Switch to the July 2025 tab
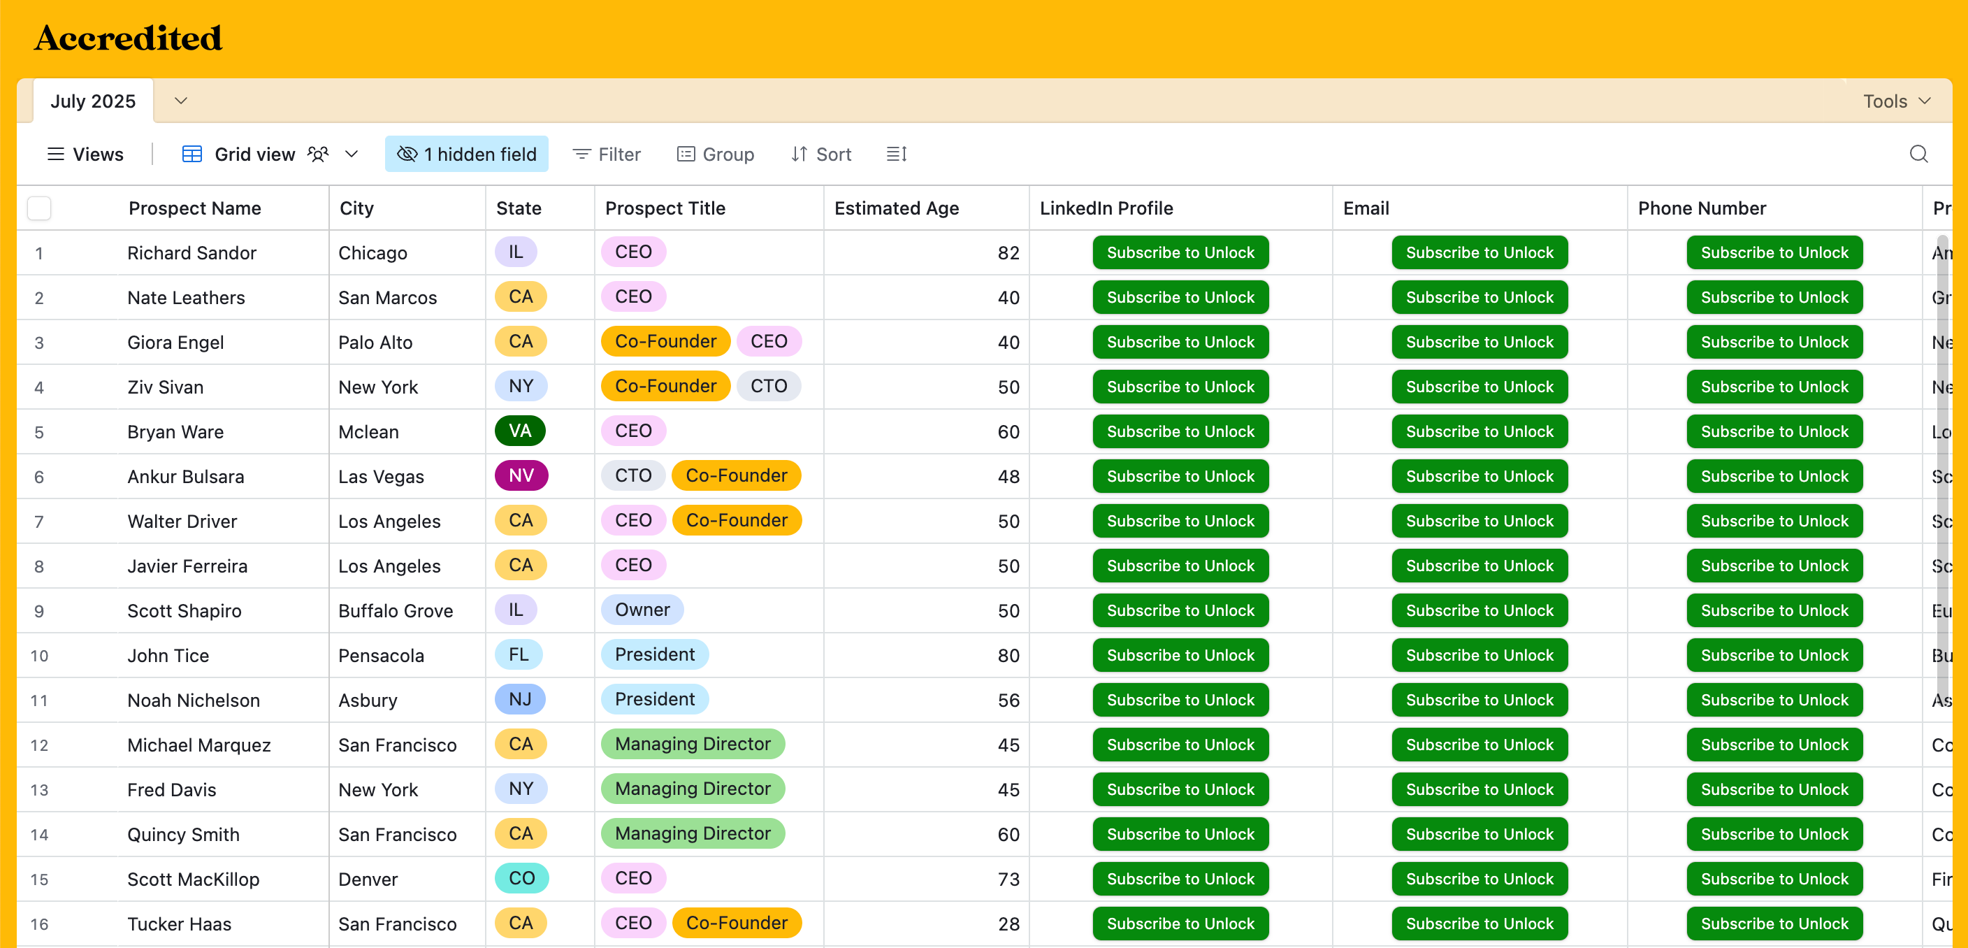1968x948 pixels. [x=92, y=101]
